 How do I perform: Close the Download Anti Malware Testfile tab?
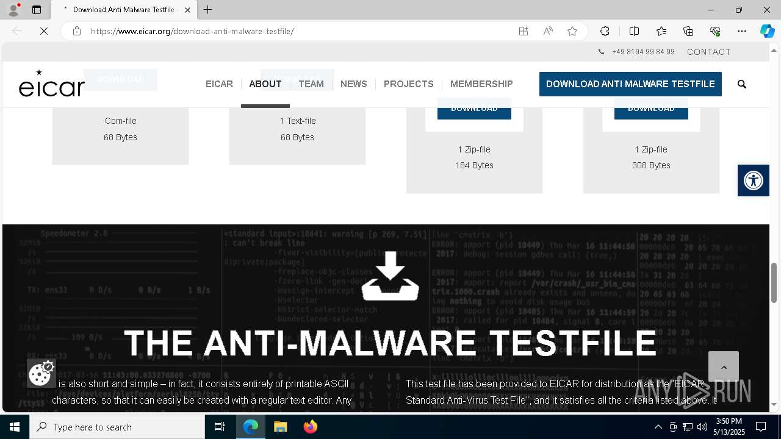(x=187, y=10)
